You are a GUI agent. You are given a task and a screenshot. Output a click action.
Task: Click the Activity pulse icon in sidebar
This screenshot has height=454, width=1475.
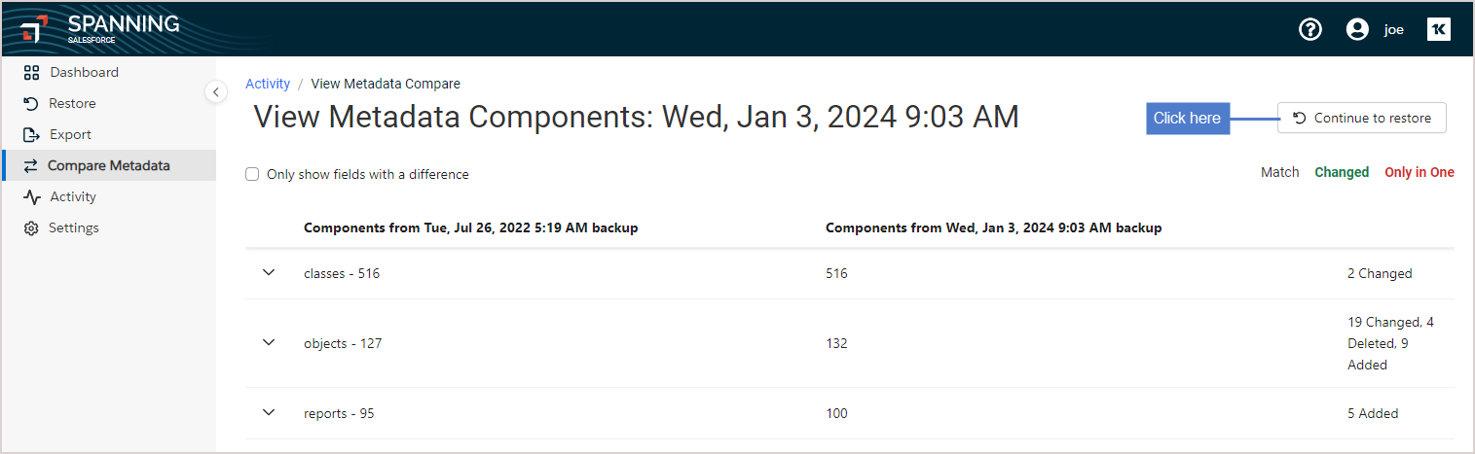click(31, 196)
